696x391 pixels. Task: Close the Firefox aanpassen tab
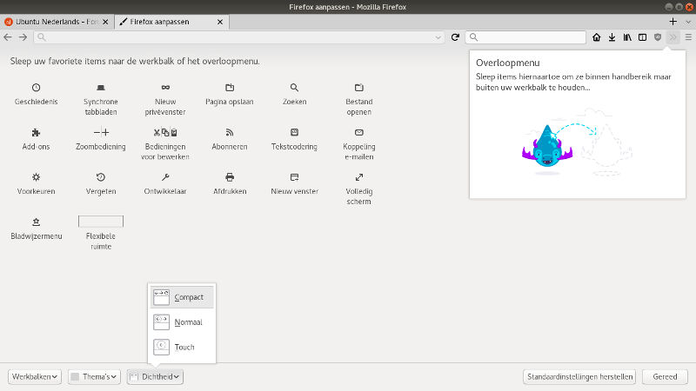pyautogui.click(x=220, y=22)
